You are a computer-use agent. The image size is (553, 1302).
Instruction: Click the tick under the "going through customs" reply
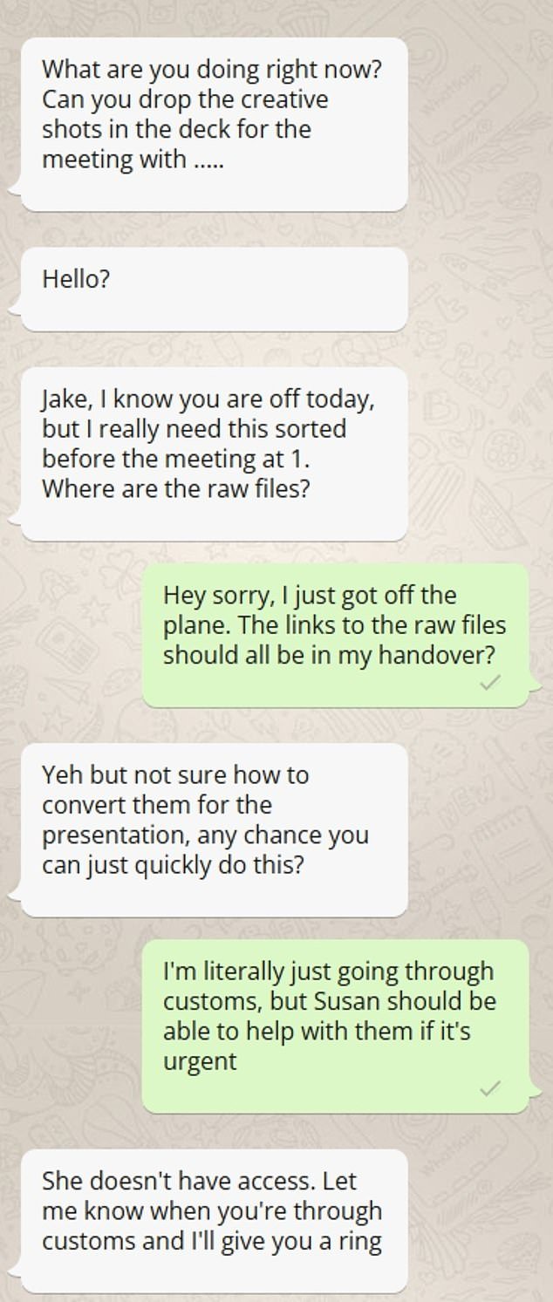click(x=491, y=1087)
